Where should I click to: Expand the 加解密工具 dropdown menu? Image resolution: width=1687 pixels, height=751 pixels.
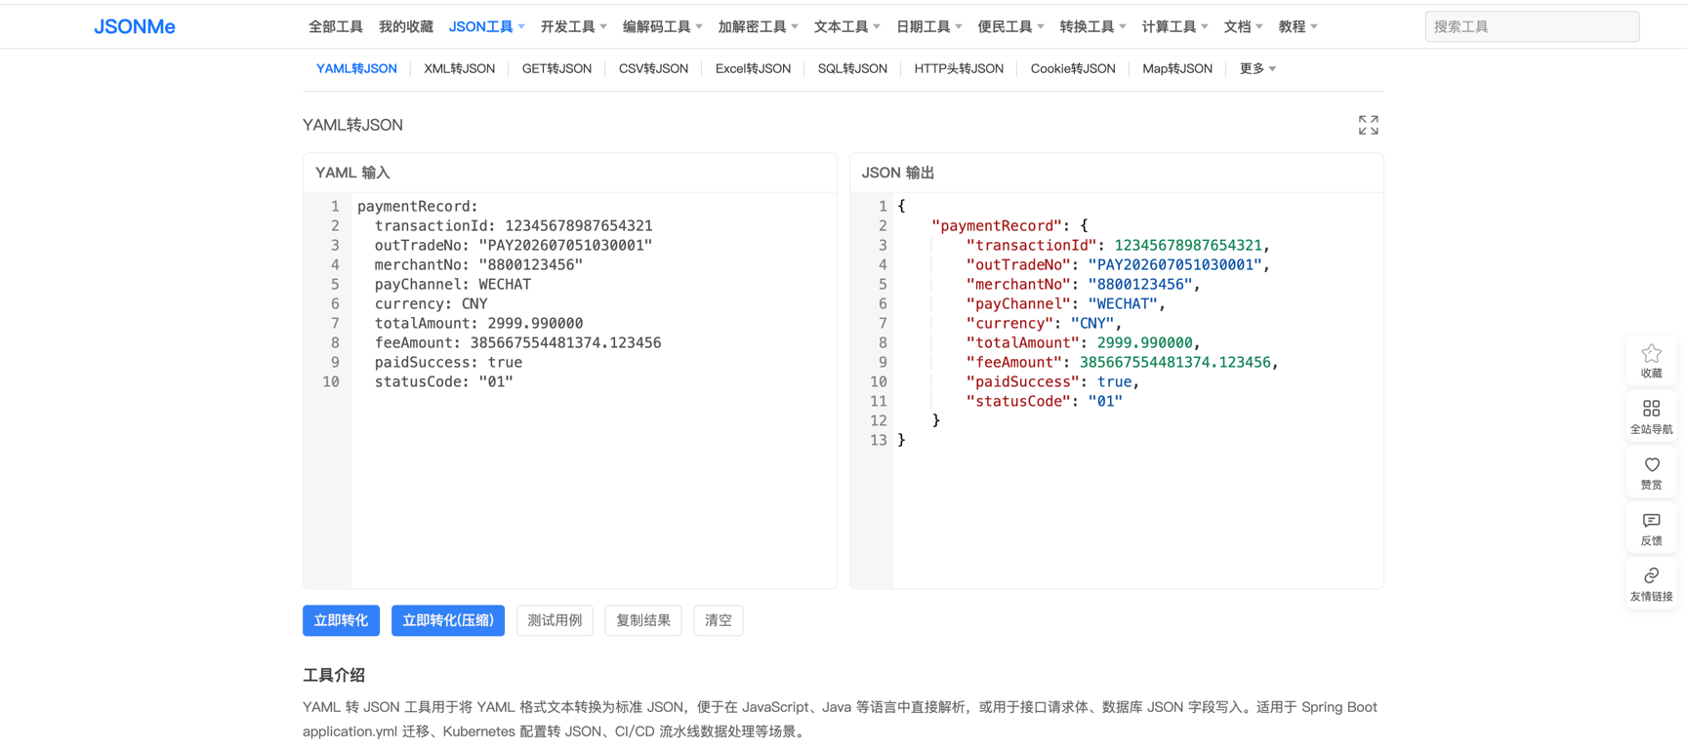759,26
